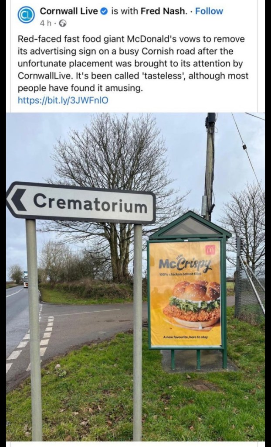Open the Cornwall Live profile avatar
Screen dimensions: 271x447
tap(26, 15)
